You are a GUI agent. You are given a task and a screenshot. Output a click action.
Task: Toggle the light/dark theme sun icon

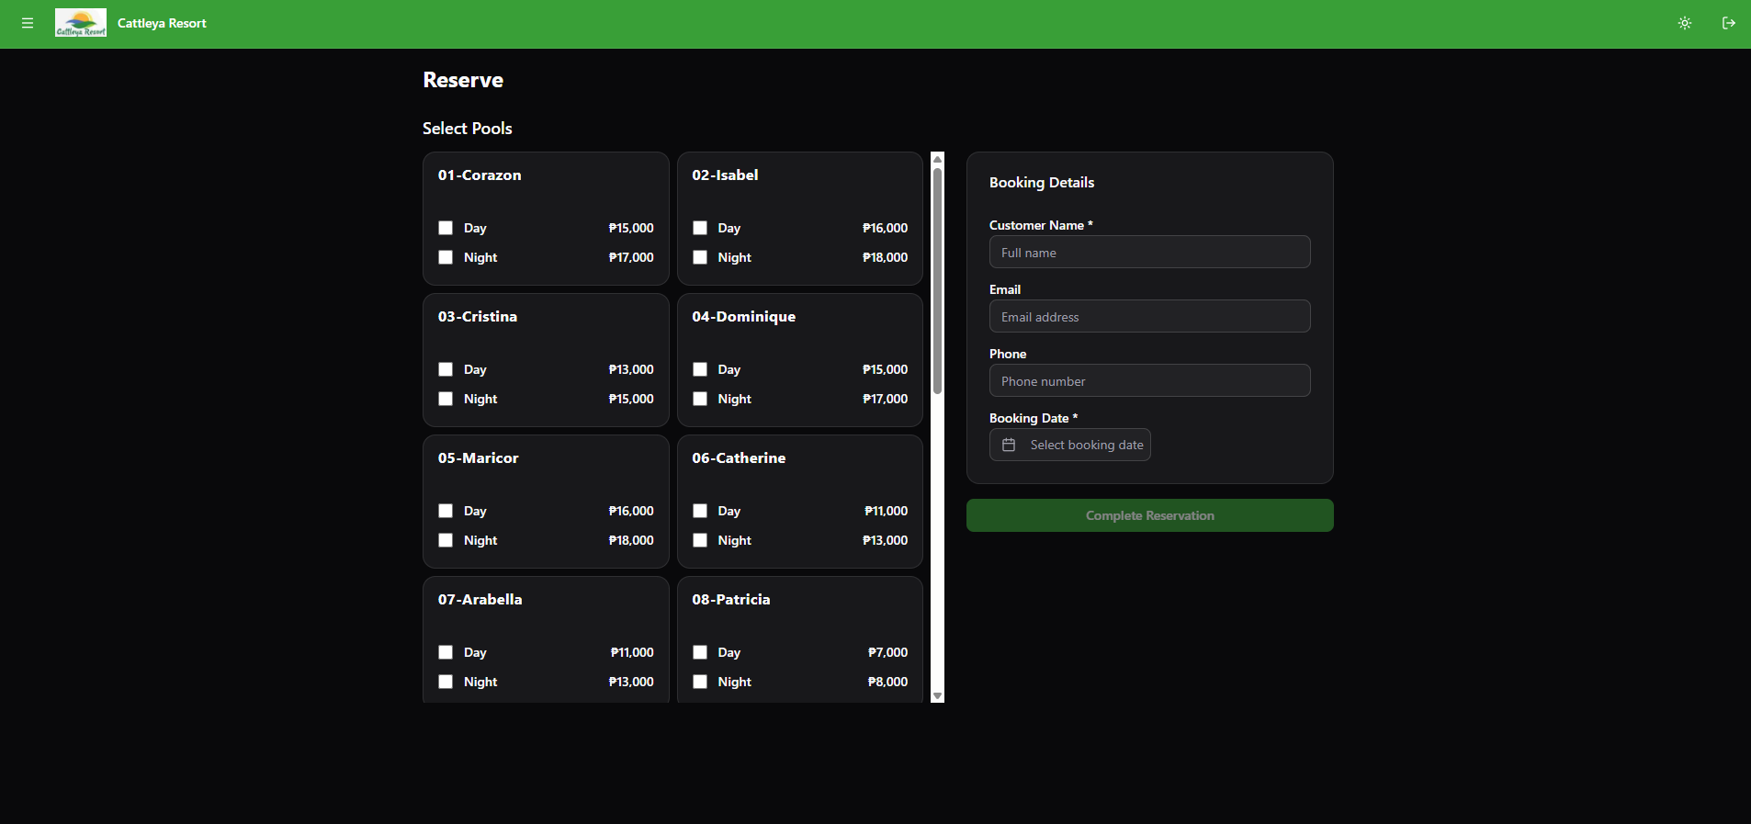(1685, 23)
